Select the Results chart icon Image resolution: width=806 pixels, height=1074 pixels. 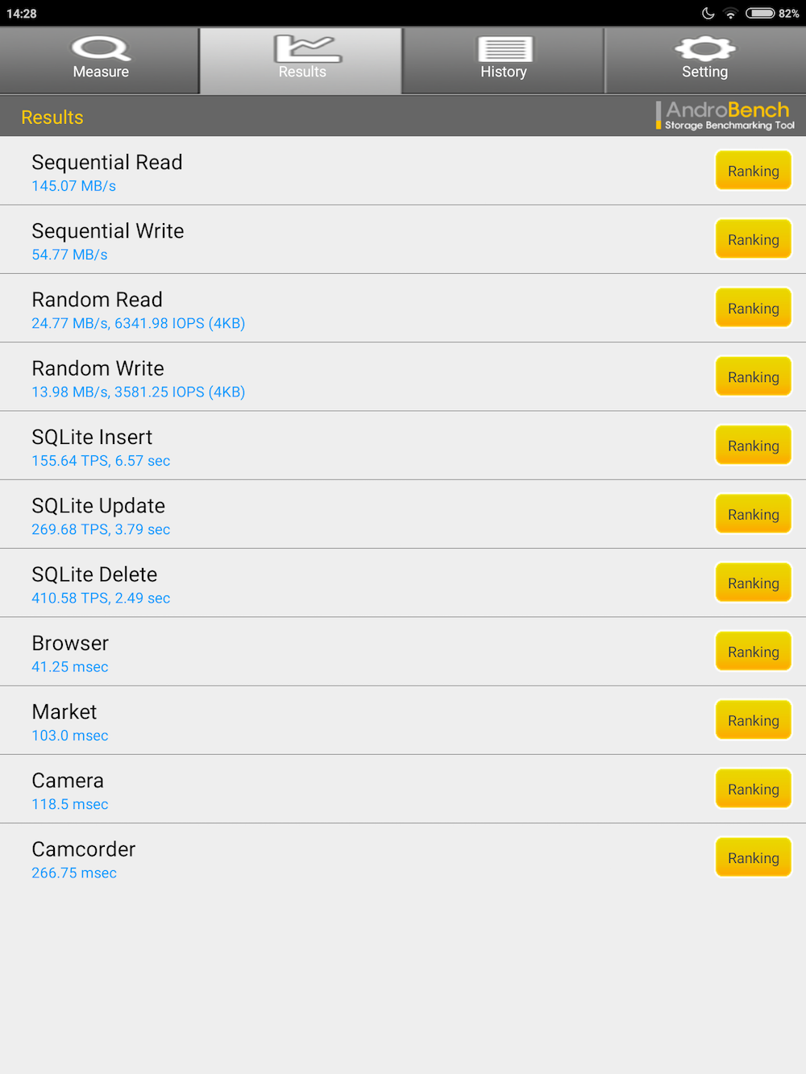click(307, 48)
